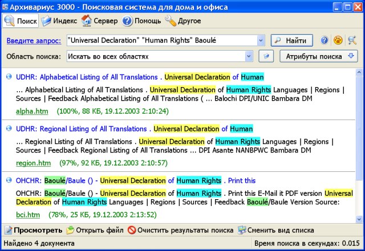Screen dimensions: 365x251
Task: Open OHCHR Baoulé/Baule result title
Action: coord(136,180)
